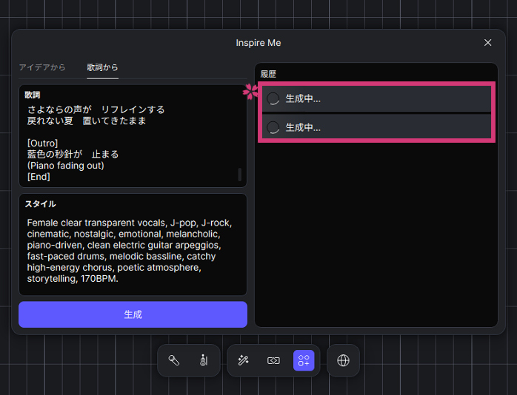Click the 履歴 history heading
Image resolution: width=517 pixels, height=395 pixels.
pos(268,74)
